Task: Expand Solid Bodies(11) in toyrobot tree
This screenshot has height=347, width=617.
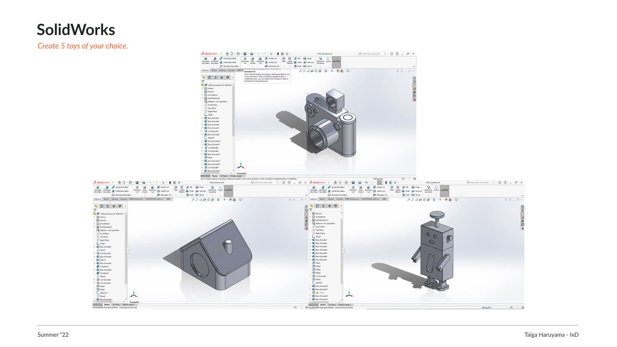Action: pos(310,220)
